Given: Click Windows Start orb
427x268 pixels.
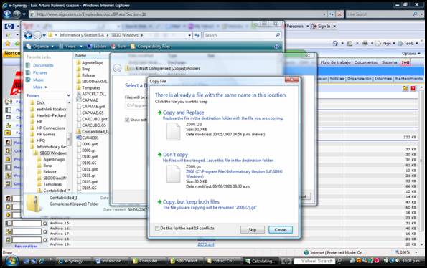Looking at the screenshot, I should click(x=11, y=260).
